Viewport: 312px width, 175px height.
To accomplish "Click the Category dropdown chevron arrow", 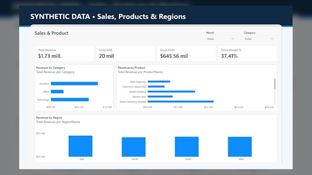I will (272, 39).
